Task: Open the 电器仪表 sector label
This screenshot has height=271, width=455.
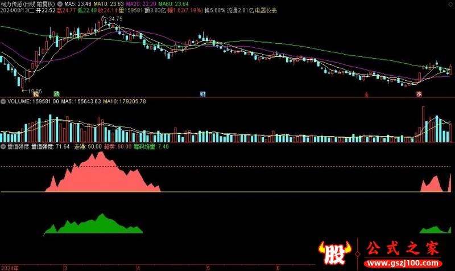Action: pyautogui.click(x=266, y=11)
